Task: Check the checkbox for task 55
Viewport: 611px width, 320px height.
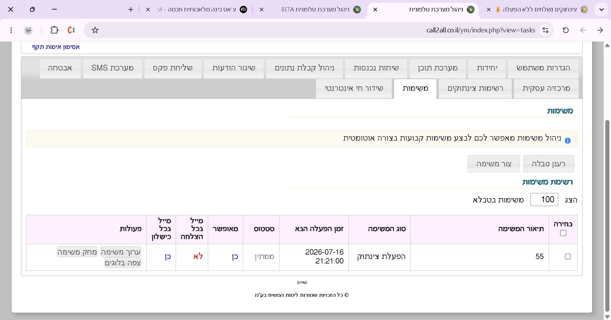Action: 567,257
